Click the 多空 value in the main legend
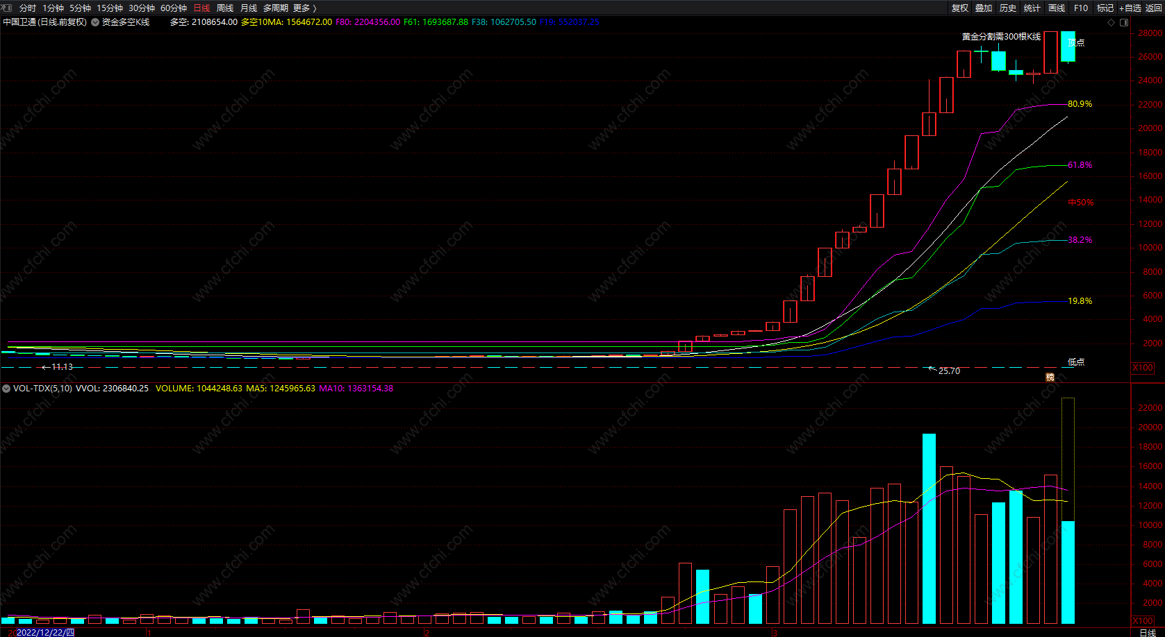The height and width of the screenshot is (637, 1165). [x=204, y=22]
